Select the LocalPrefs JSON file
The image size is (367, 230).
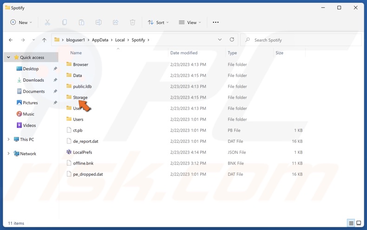(x=82, y=153)
